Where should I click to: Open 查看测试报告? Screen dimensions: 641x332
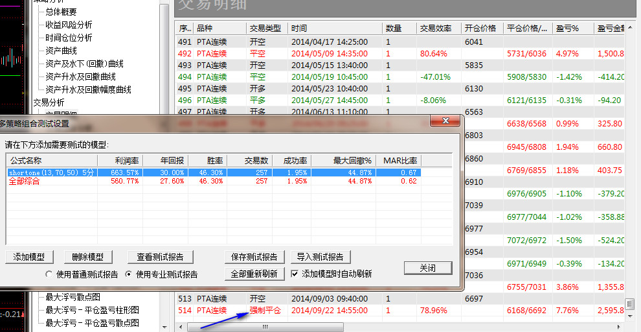pos(160,257)
